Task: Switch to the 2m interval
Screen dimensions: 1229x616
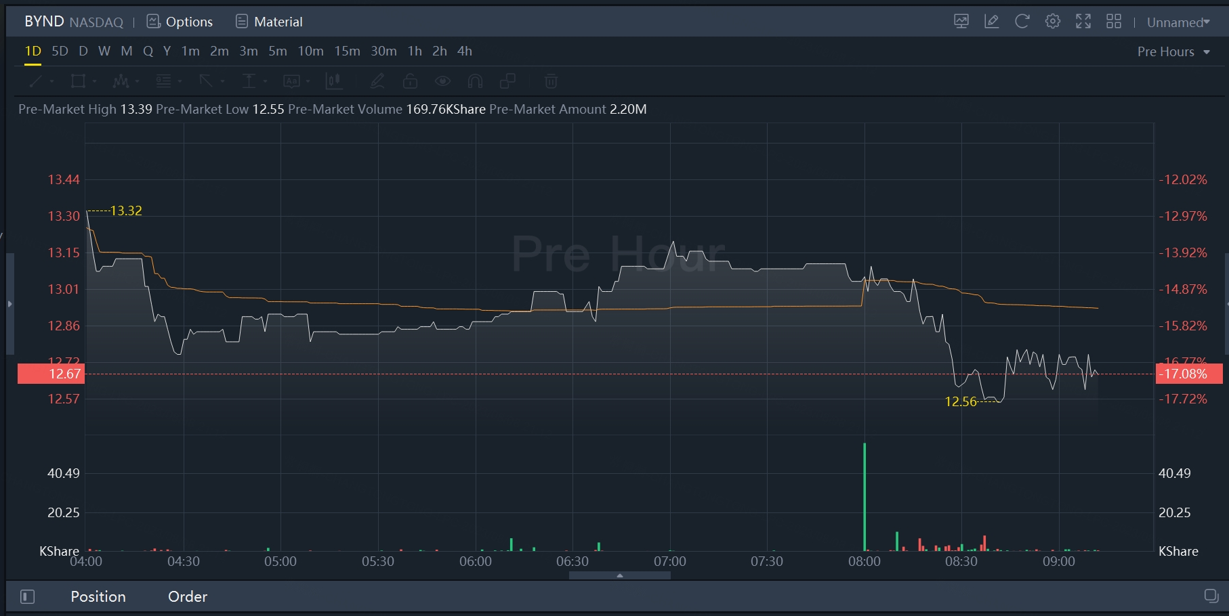Action: click(x=220, y=51)
